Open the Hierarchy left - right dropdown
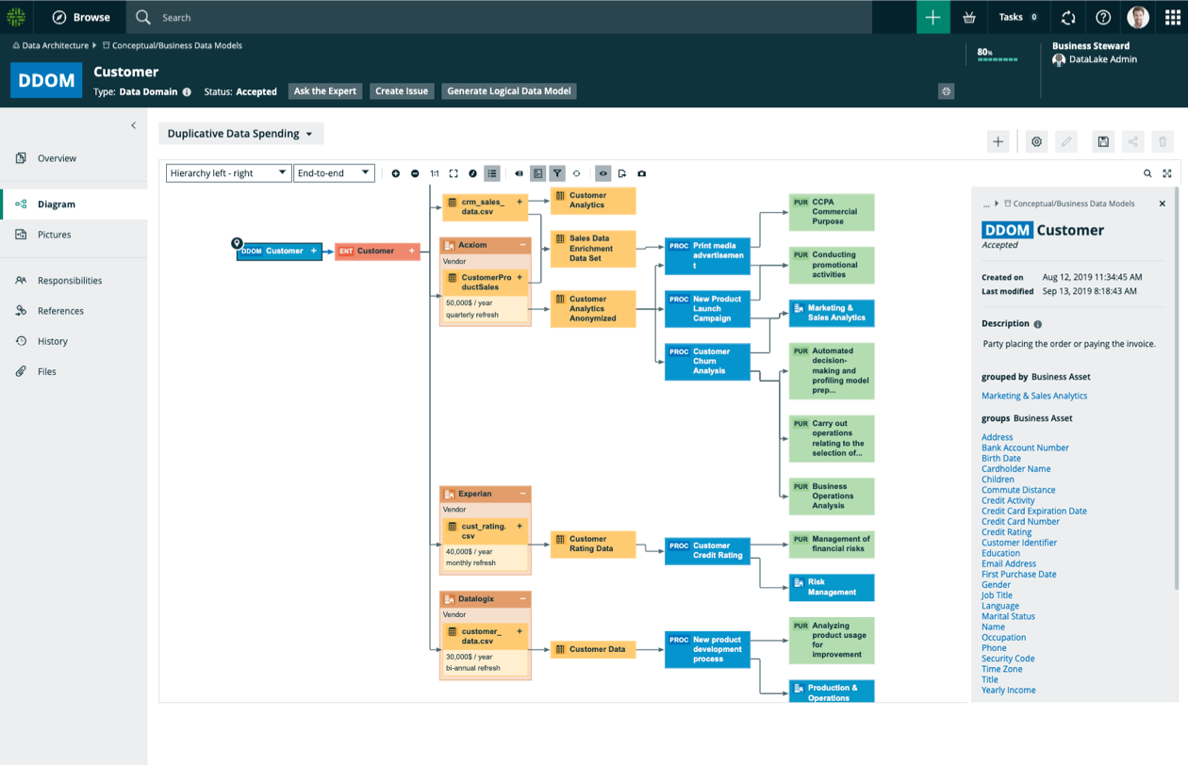Image resolution: width=1188 pixels, height=765 pixels. click(228, 173)
